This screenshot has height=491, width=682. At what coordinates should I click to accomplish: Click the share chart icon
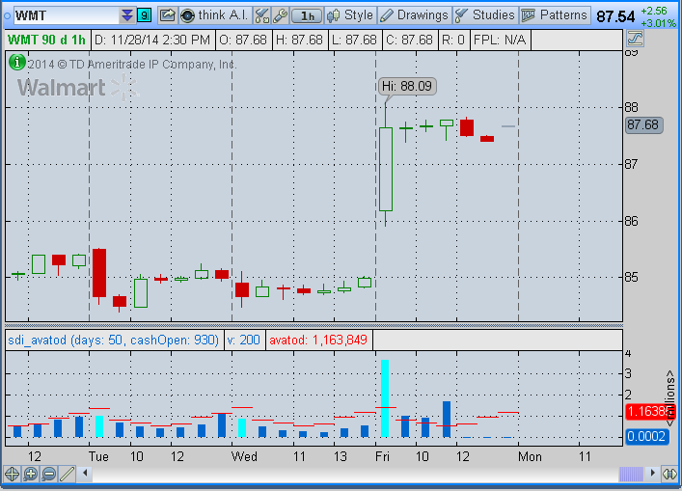pos(167,16)
